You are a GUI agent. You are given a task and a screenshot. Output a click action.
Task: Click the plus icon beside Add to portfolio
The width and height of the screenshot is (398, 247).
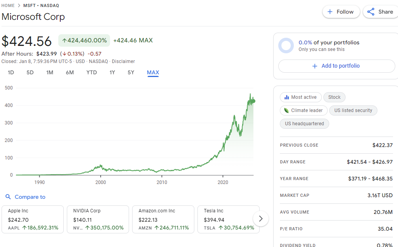click(x=315, y=66)
